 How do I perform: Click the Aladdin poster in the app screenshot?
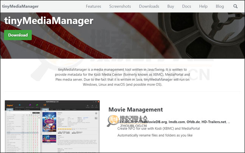49,122
